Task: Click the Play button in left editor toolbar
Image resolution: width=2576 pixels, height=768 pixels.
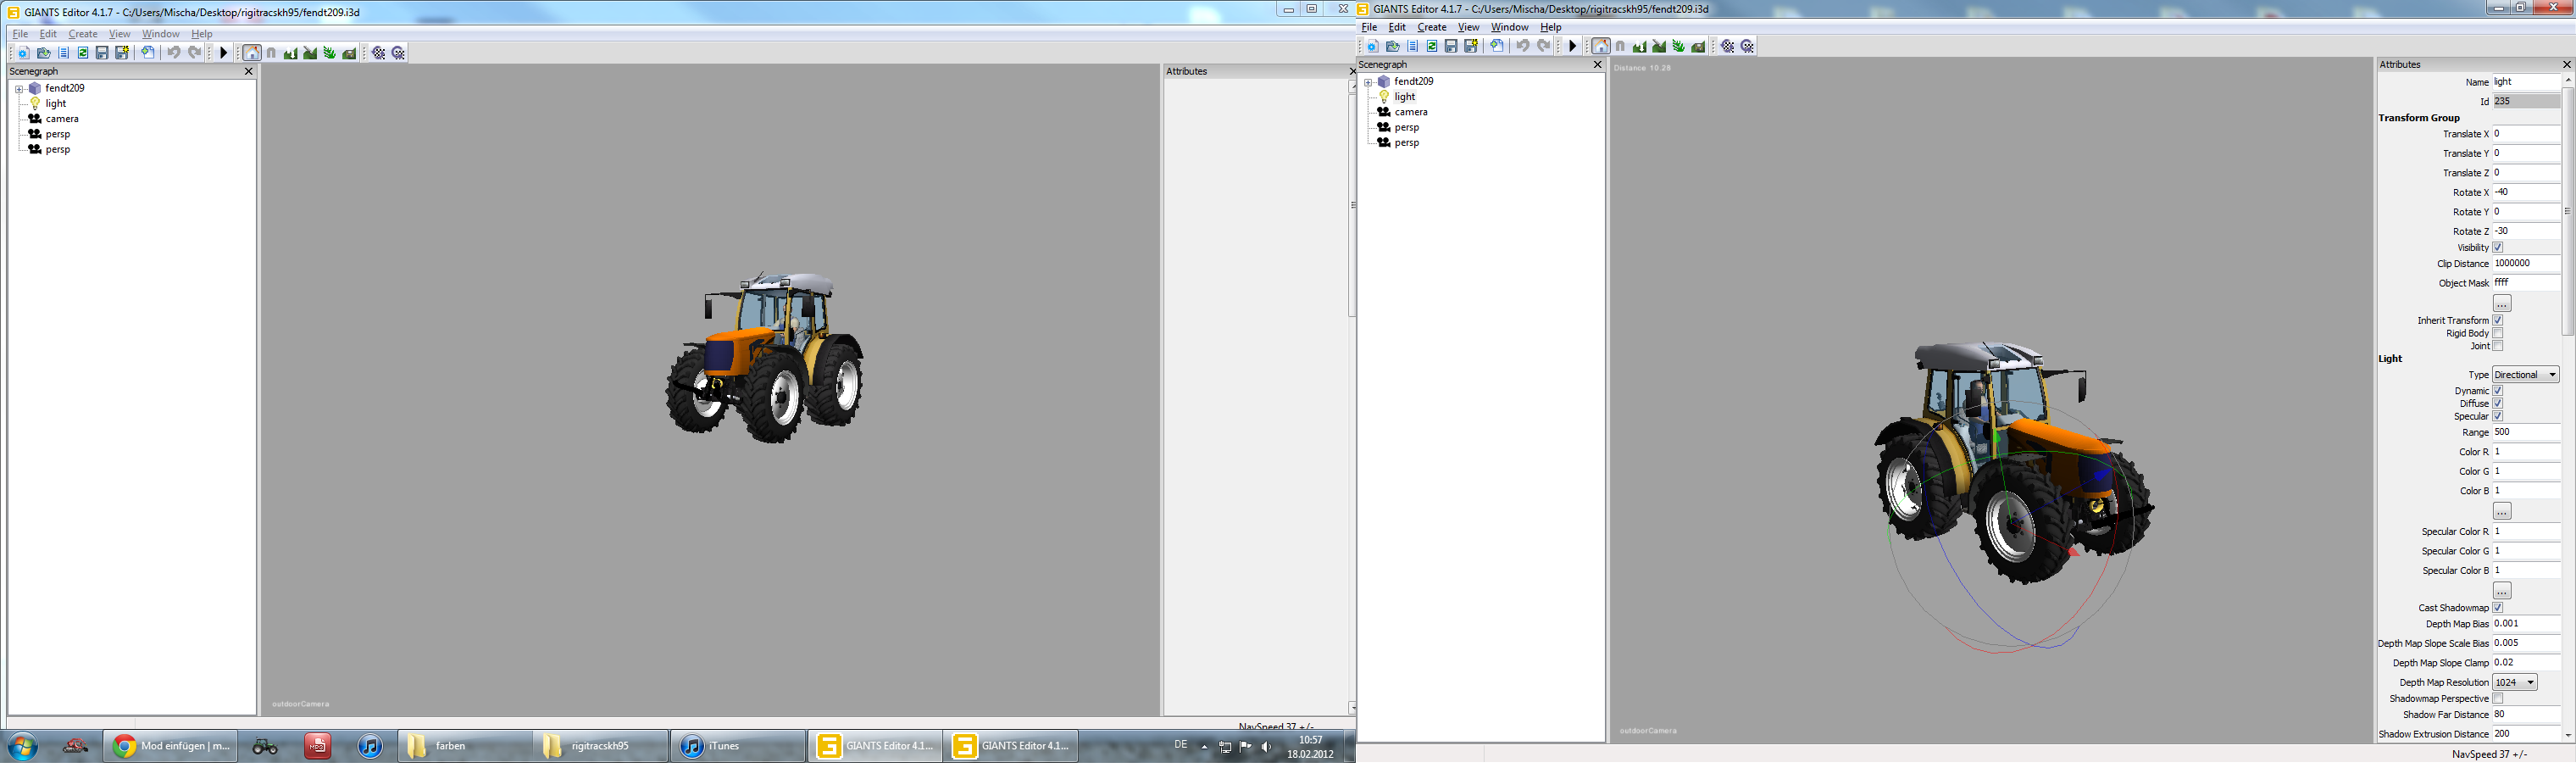Action: point(224,53)
